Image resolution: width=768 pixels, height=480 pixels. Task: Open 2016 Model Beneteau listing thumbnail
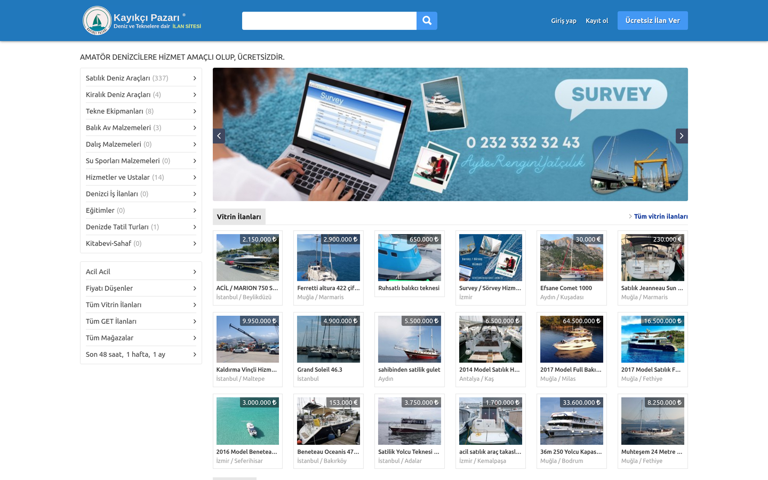click(247, 421)
